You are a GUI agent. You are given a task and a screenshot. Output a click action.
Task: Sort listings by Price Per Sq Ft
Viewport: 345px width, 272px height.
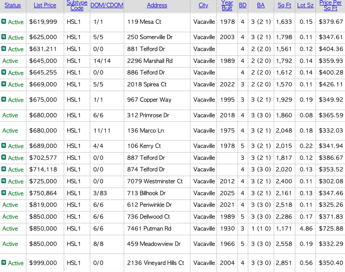point(330,5)
